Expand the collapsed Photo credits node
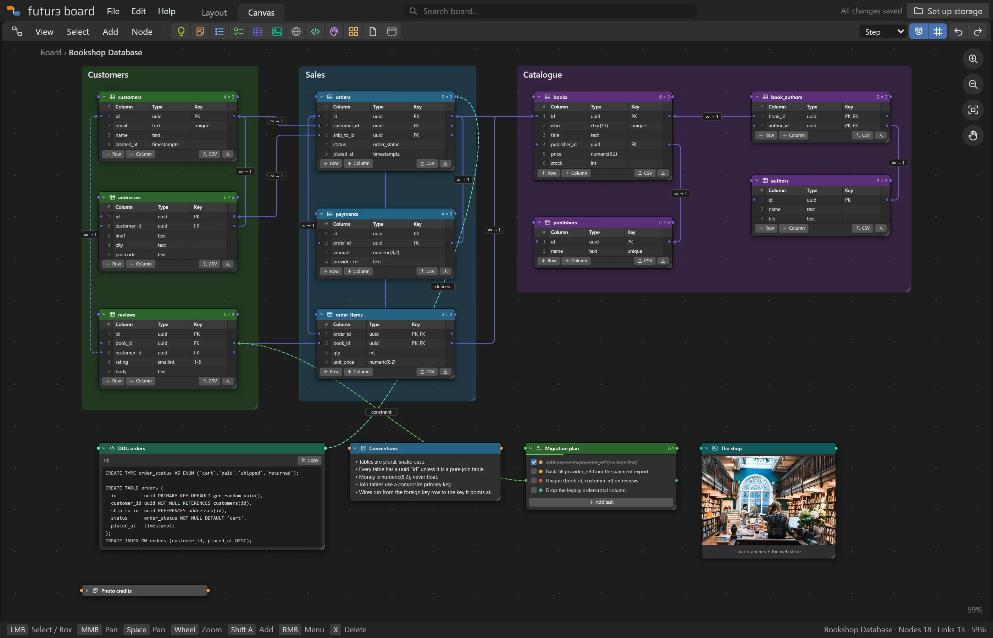The image size is (993, 638). pyautogui.click(x=87, y=591)
